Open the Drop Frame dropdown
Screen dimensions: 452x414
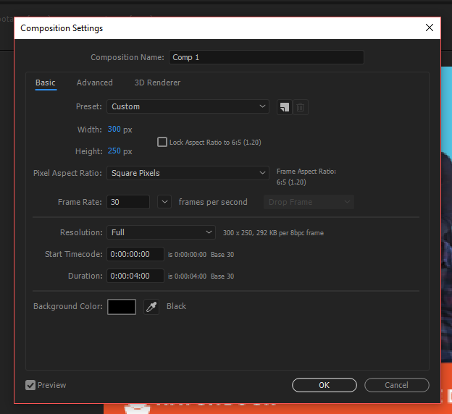[309, 202]
